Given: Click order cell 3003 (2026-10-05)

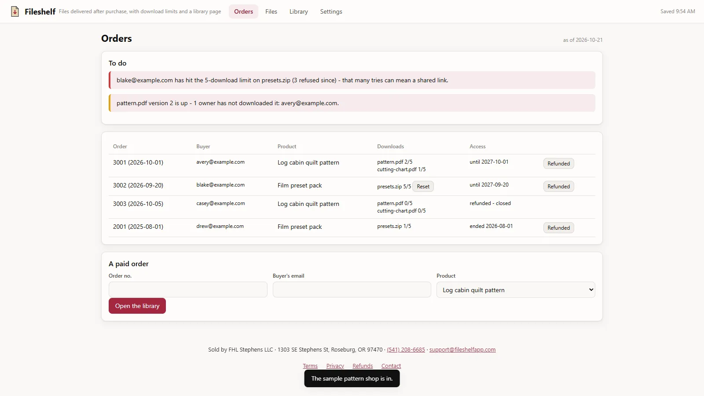Looking at the screenshot, I should click(138, 204).
